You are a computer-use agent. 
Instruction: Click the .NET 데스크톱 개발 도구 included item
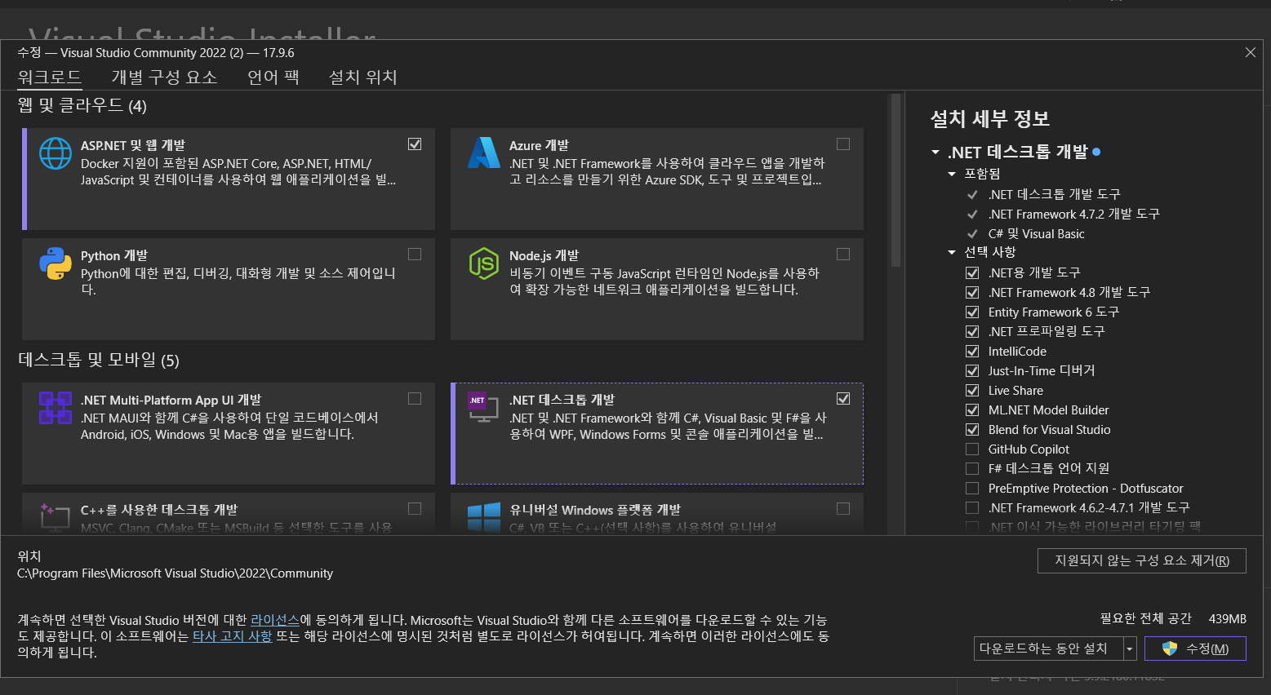tap(1054, 194)
